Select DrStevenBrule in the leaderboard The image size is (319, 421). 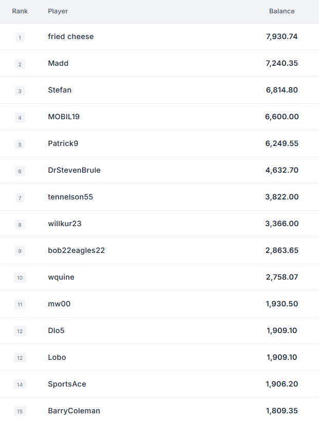74,170
